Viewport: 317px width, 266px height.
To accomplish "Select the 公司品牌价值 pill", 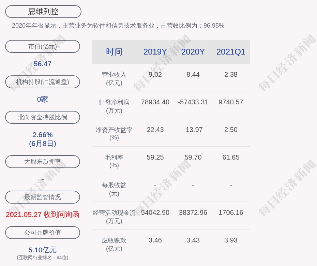I will point(43,233).
